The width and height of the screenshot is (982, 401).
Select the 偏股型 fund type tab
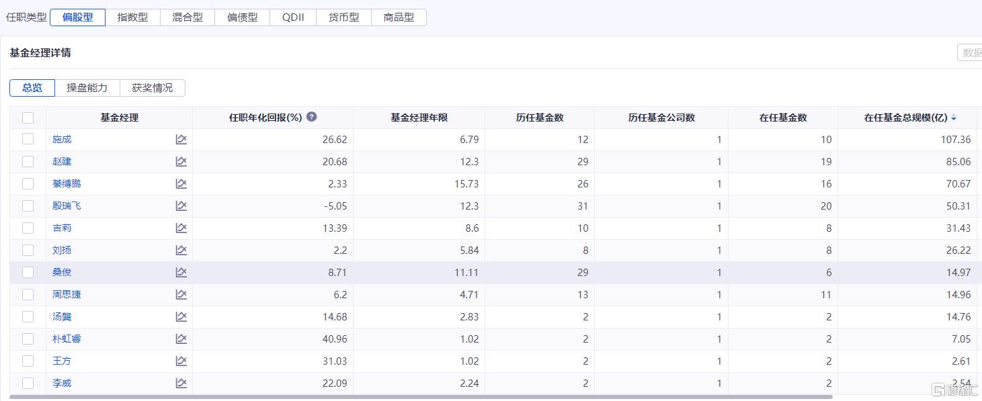(78, 17)
